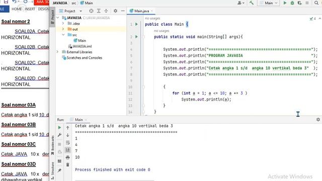Click the run gutter arrow beside main method
This screenshot has width=322, height=181.
(136, 37)
